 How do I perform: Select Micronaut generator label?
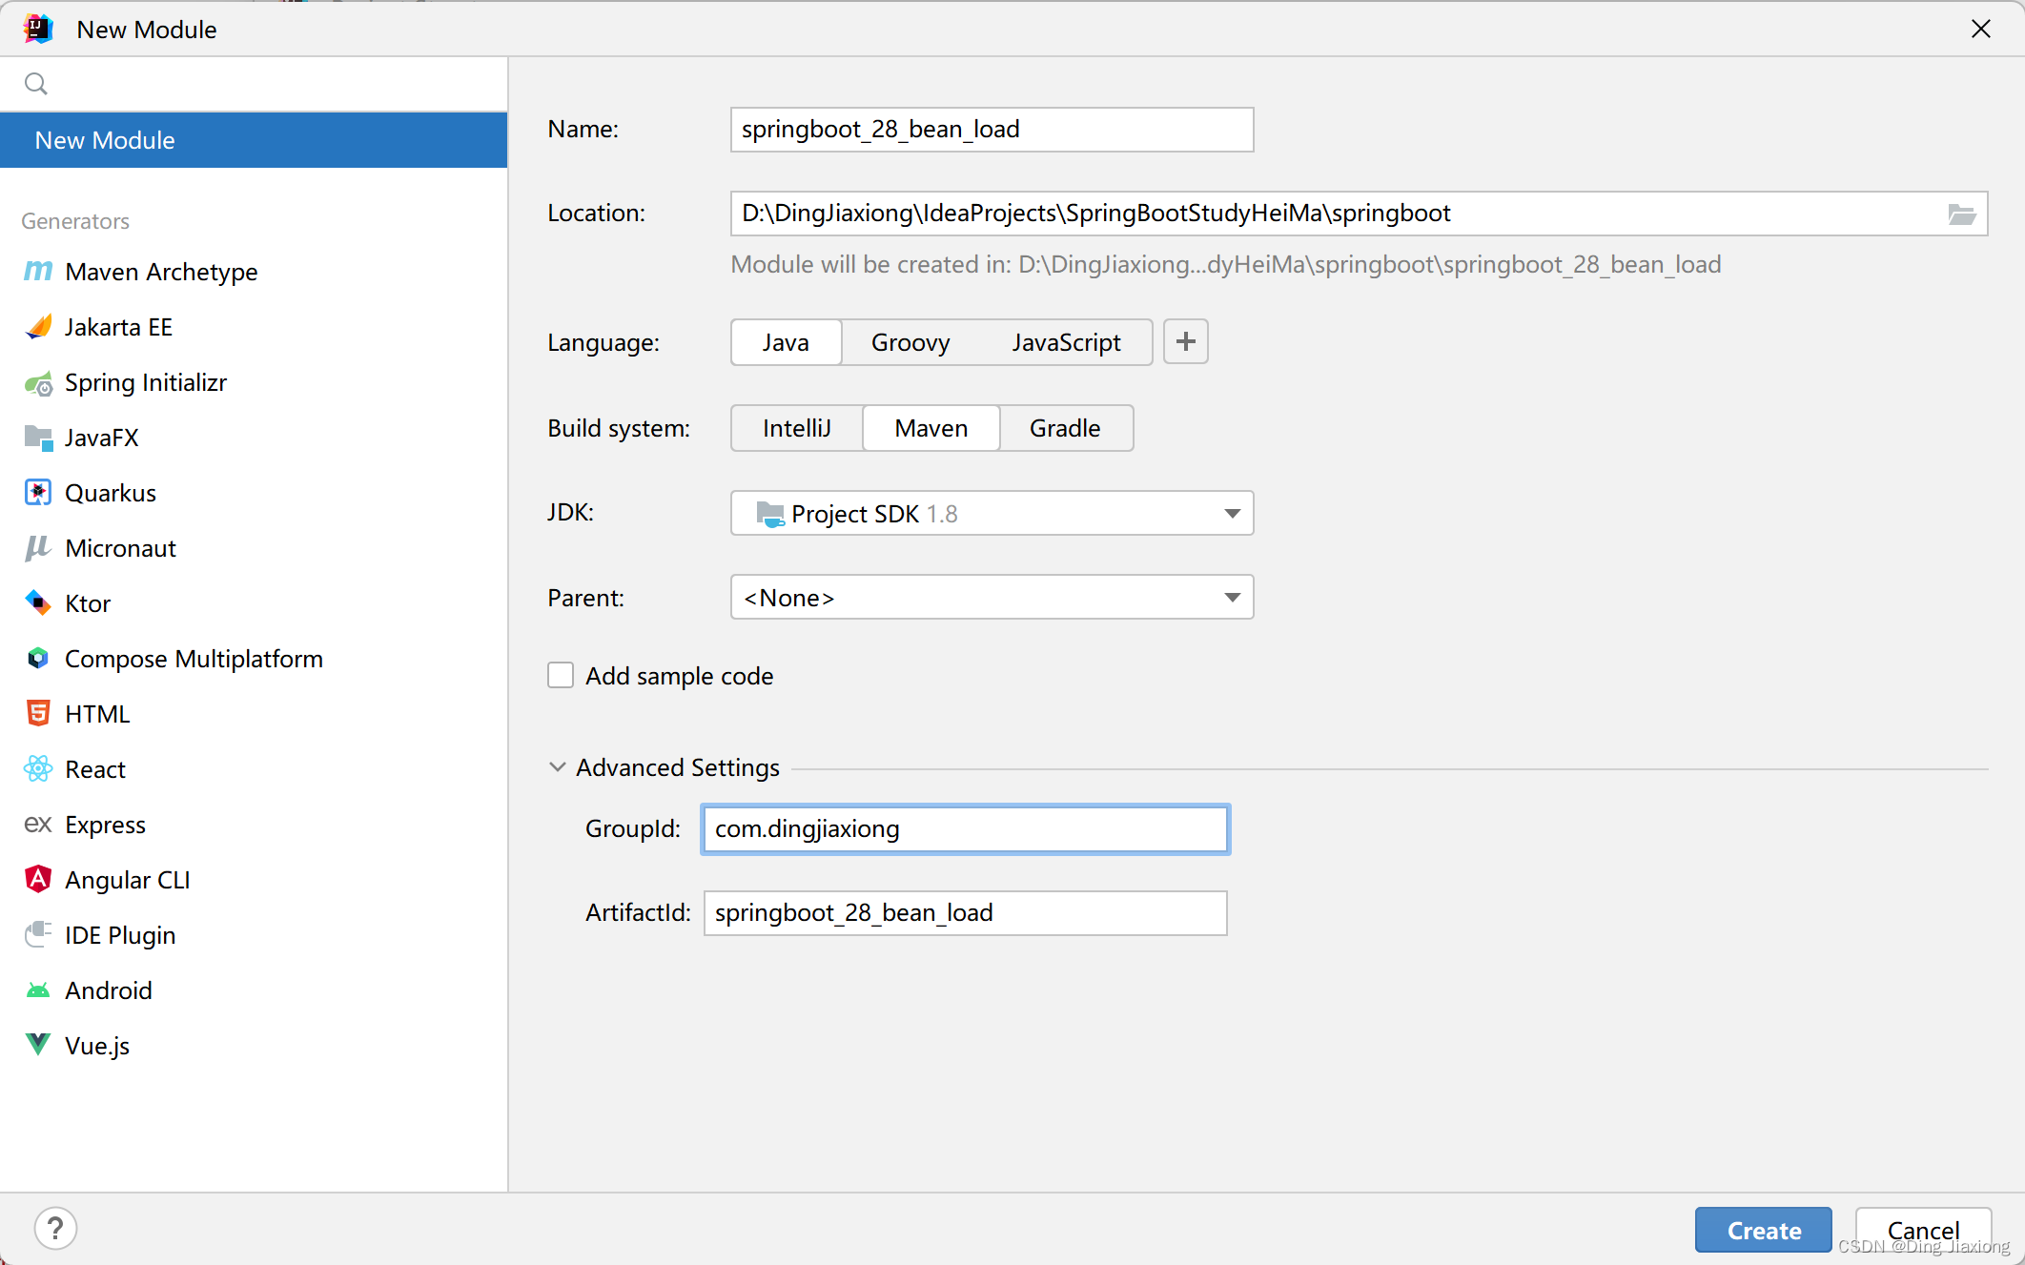point(120,548)
